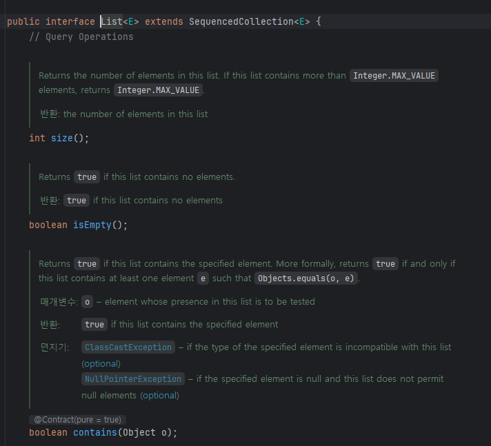Screen dimensions: 491x446
Task: Click the 'o' parameter chip after 매개변수
Action: point(87,302)
